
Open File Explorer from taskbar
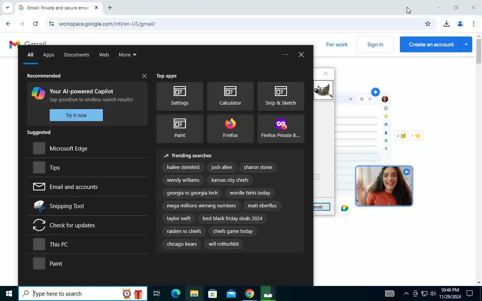[194, 293]
